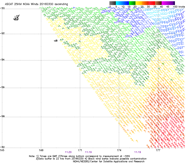Click the gray 0-5 knots color segment
The height and width of the screenshot is (163, 186).
[x=113, y=3]
